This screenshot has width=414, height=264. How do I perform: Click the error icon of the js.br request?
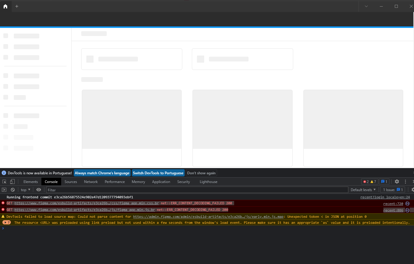pos(3,210)
